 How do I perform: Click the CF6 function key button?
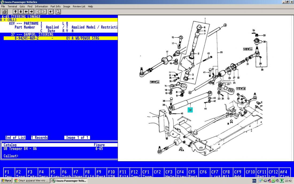click(x=204, y=172)
